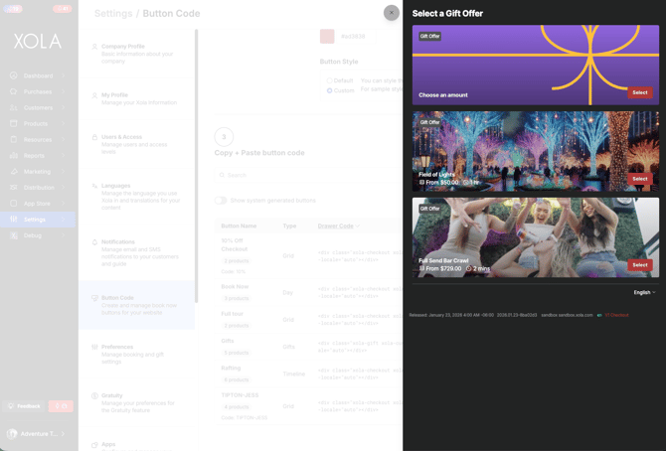
Task: Click the search magnifier icon
Action: 222,175
